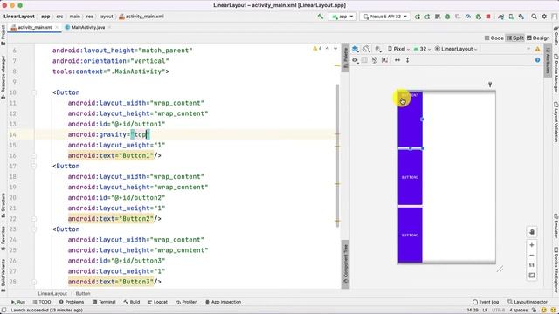The height and width of the screenshot is (314, 559).
Task: Open the Profiler tool window
Action: 186,302
